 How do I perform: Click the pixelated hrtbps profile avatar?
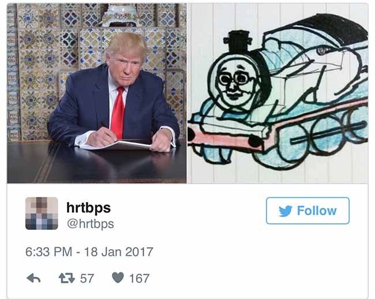pyautogui.click(x=42, y=214)
